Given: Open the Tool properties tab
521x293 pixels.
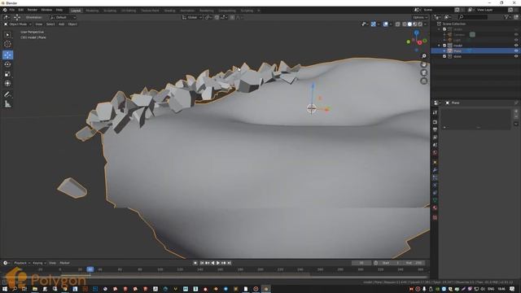Looking at the screenshot, I should (435, 112).
